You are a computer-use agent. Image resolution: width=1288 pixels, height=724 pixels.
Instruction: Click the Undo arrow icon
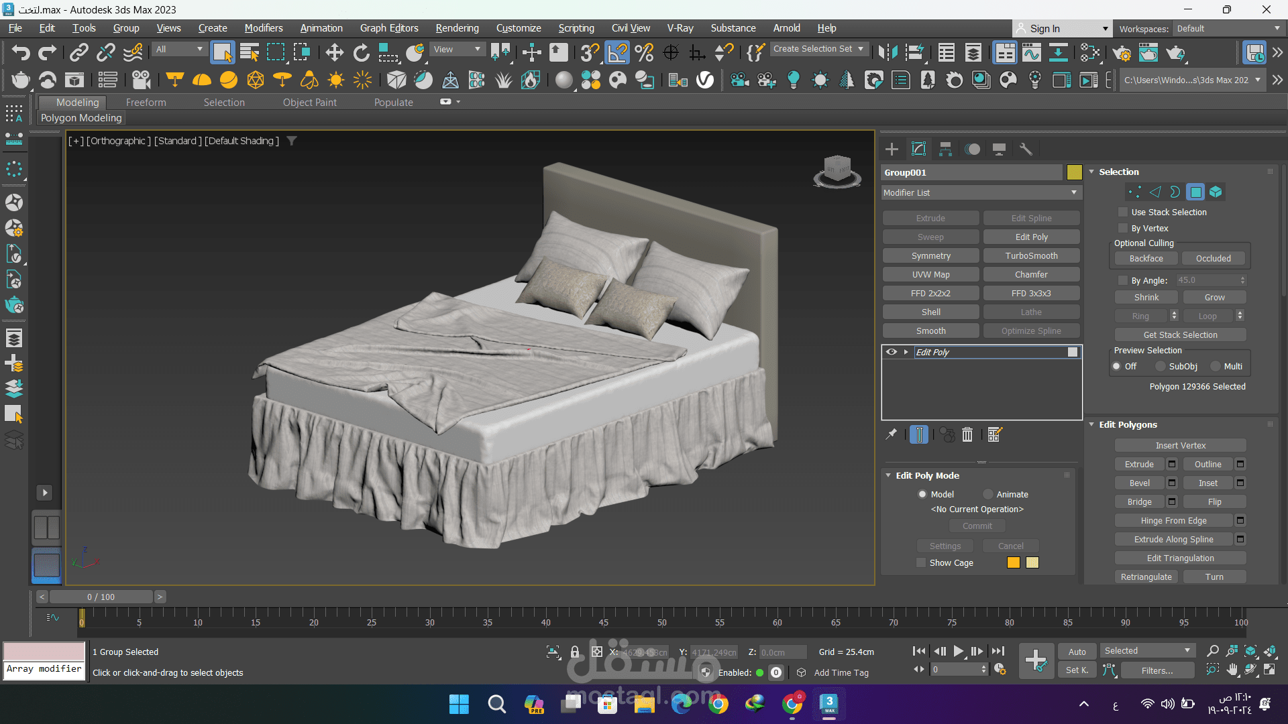pyautogui.click(x=21, y=52)
